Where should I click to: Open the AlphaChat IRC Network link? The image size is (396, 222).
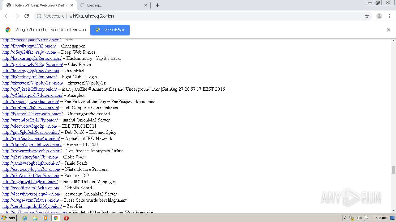click(x=31, y=138)
